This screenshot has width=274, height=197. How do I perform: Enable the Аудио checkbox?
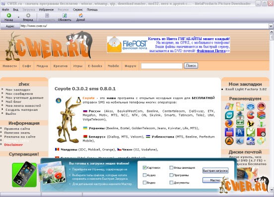[144, 175]
